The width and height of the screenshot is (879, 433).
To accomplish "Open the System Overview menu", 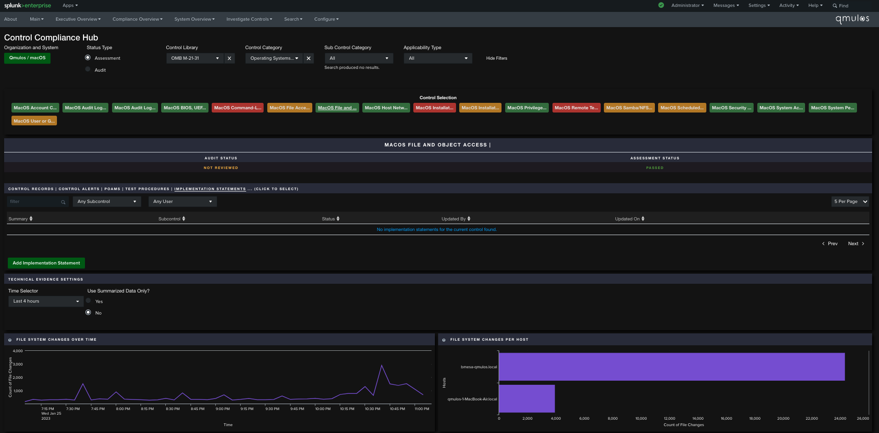I will (194, 19).
